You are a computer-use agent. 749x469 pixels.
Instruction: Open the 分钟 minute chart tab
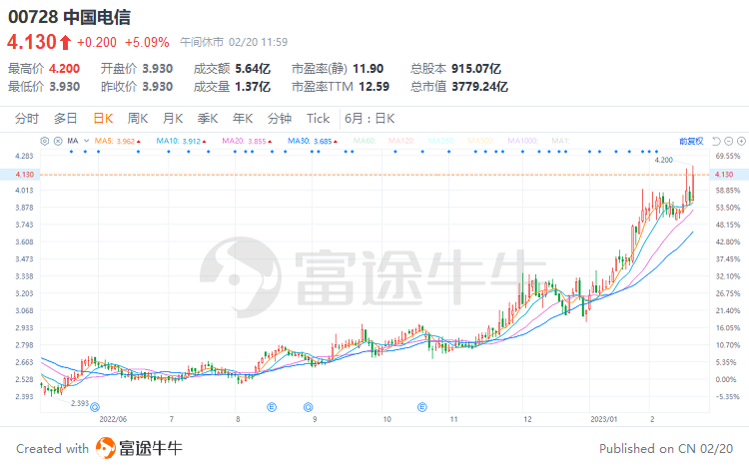pos(280,119)
